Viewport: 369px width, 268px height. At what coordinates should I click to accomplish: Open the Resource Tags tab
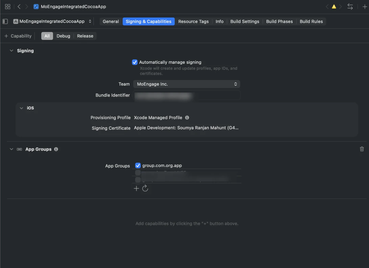193,21
